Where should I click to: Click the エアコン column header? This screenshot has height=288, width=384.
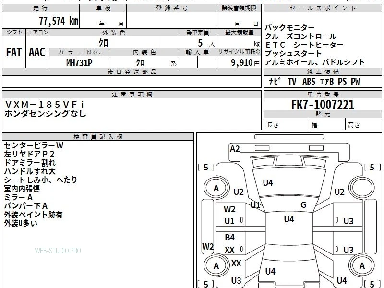coord(37,32)
